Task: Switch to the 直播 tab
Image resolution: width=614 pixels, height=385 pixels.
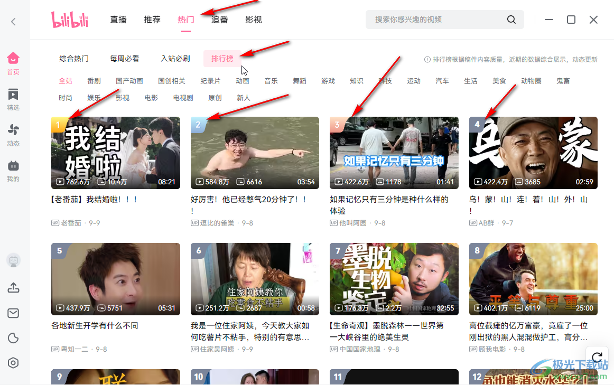Action: click(118, 20)
